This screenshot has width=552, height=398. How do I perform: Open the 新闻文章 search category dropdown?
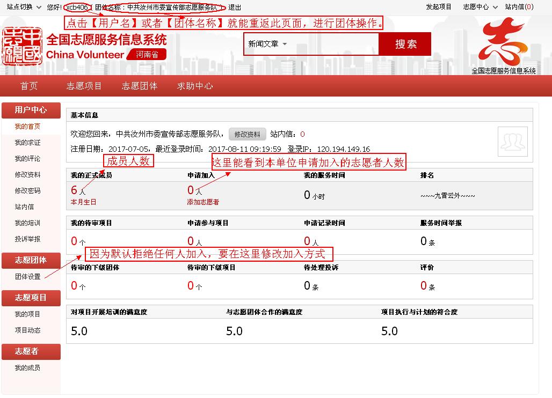point(267,44)
